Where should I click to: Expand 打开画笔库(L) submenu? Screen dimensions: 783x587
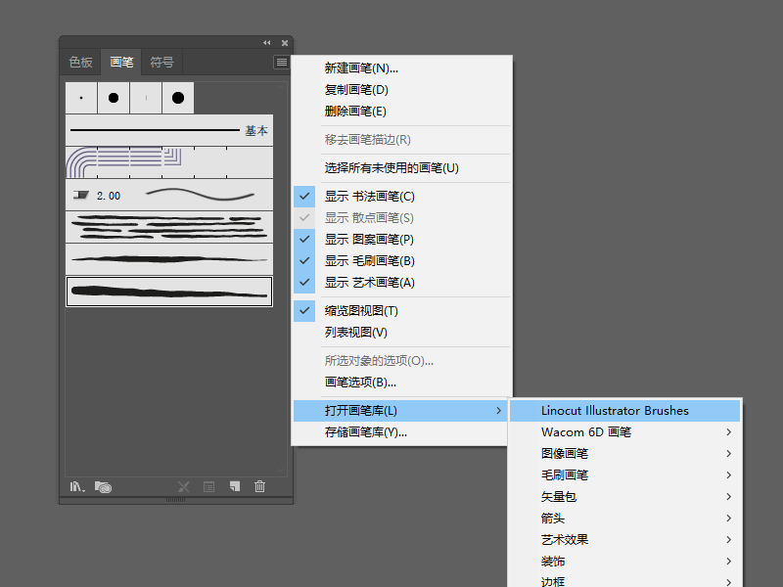400,411
